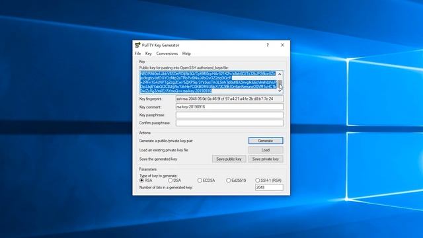Click the Load button
The width and height of the screenshot is (423, 238).
[266, 150]
